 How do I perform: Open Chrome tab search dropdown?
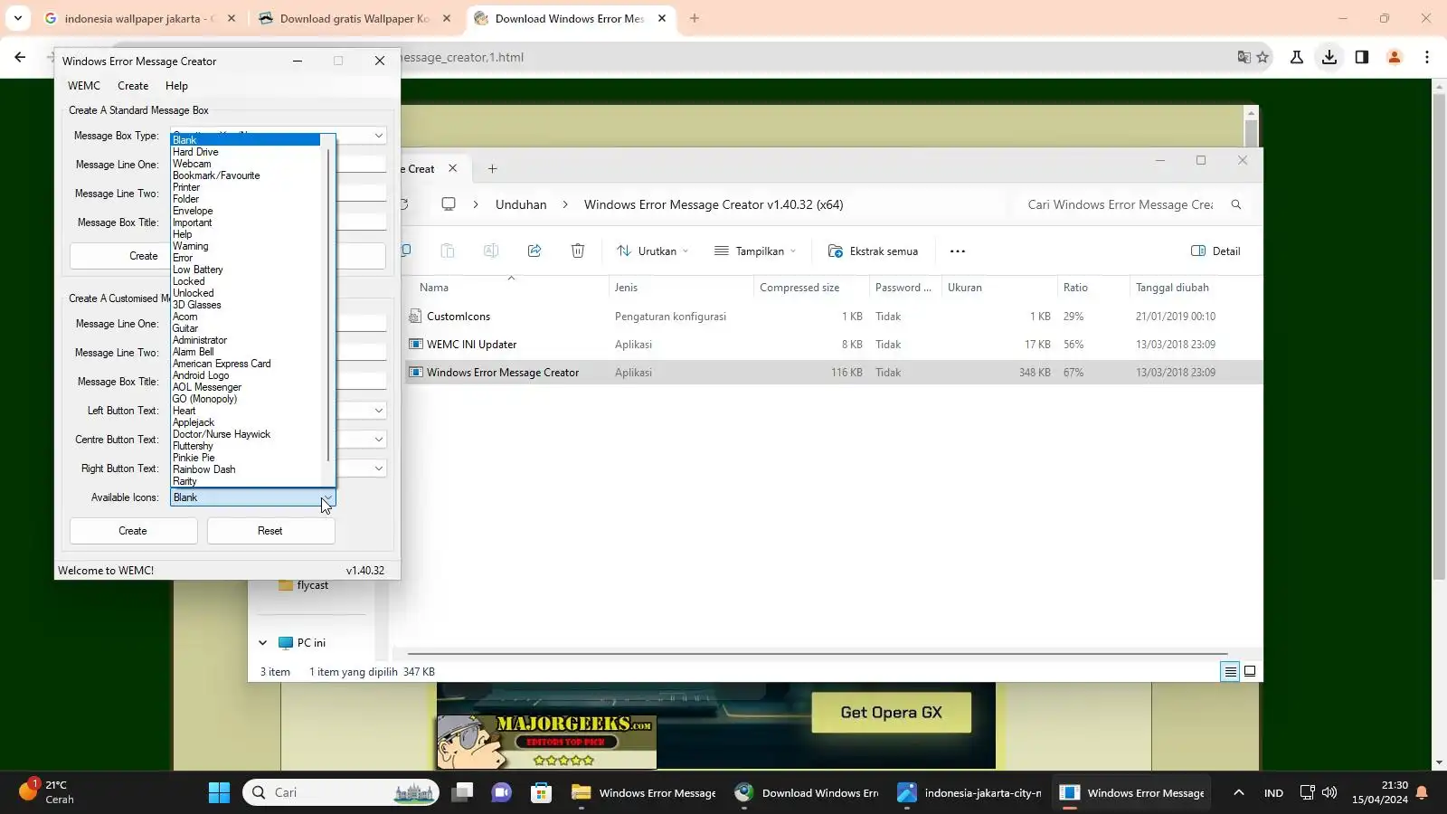(18, 18)
